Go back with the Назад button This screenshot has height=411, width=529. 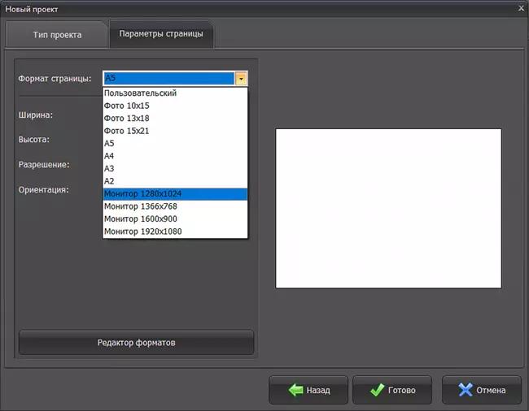[308, 390]
